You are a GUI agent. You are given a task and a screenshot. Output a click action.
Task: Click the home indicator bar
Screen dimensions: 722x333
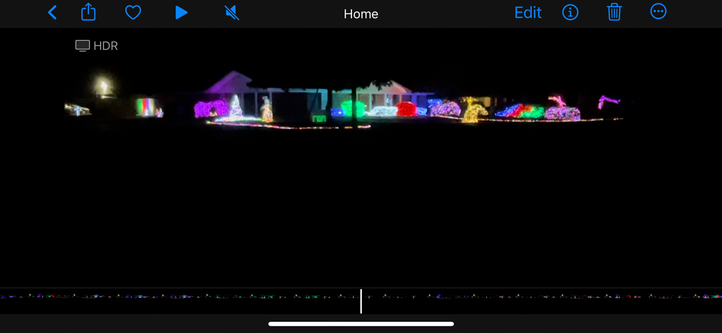pyautogui.click(x=361, y=324)
